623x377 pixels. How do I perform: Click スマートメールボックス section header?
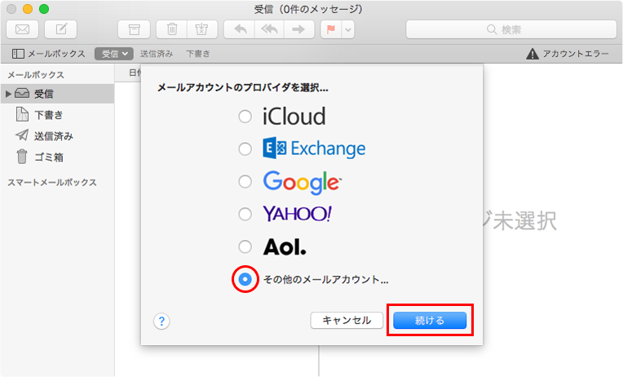click(x=52, y=183)
